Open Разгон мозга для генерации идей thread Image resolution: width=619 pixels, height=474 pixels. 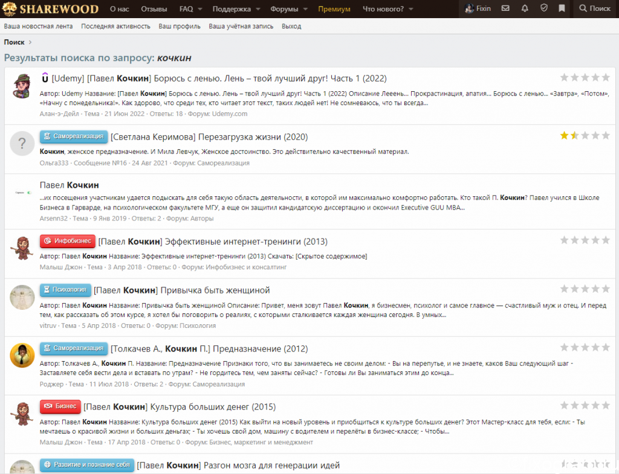tap(238, 466)
